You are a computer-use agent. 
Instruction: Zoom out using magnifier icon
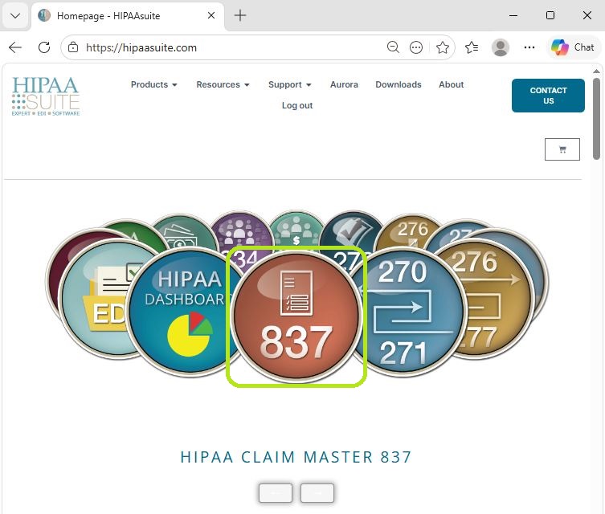point(393,47)
